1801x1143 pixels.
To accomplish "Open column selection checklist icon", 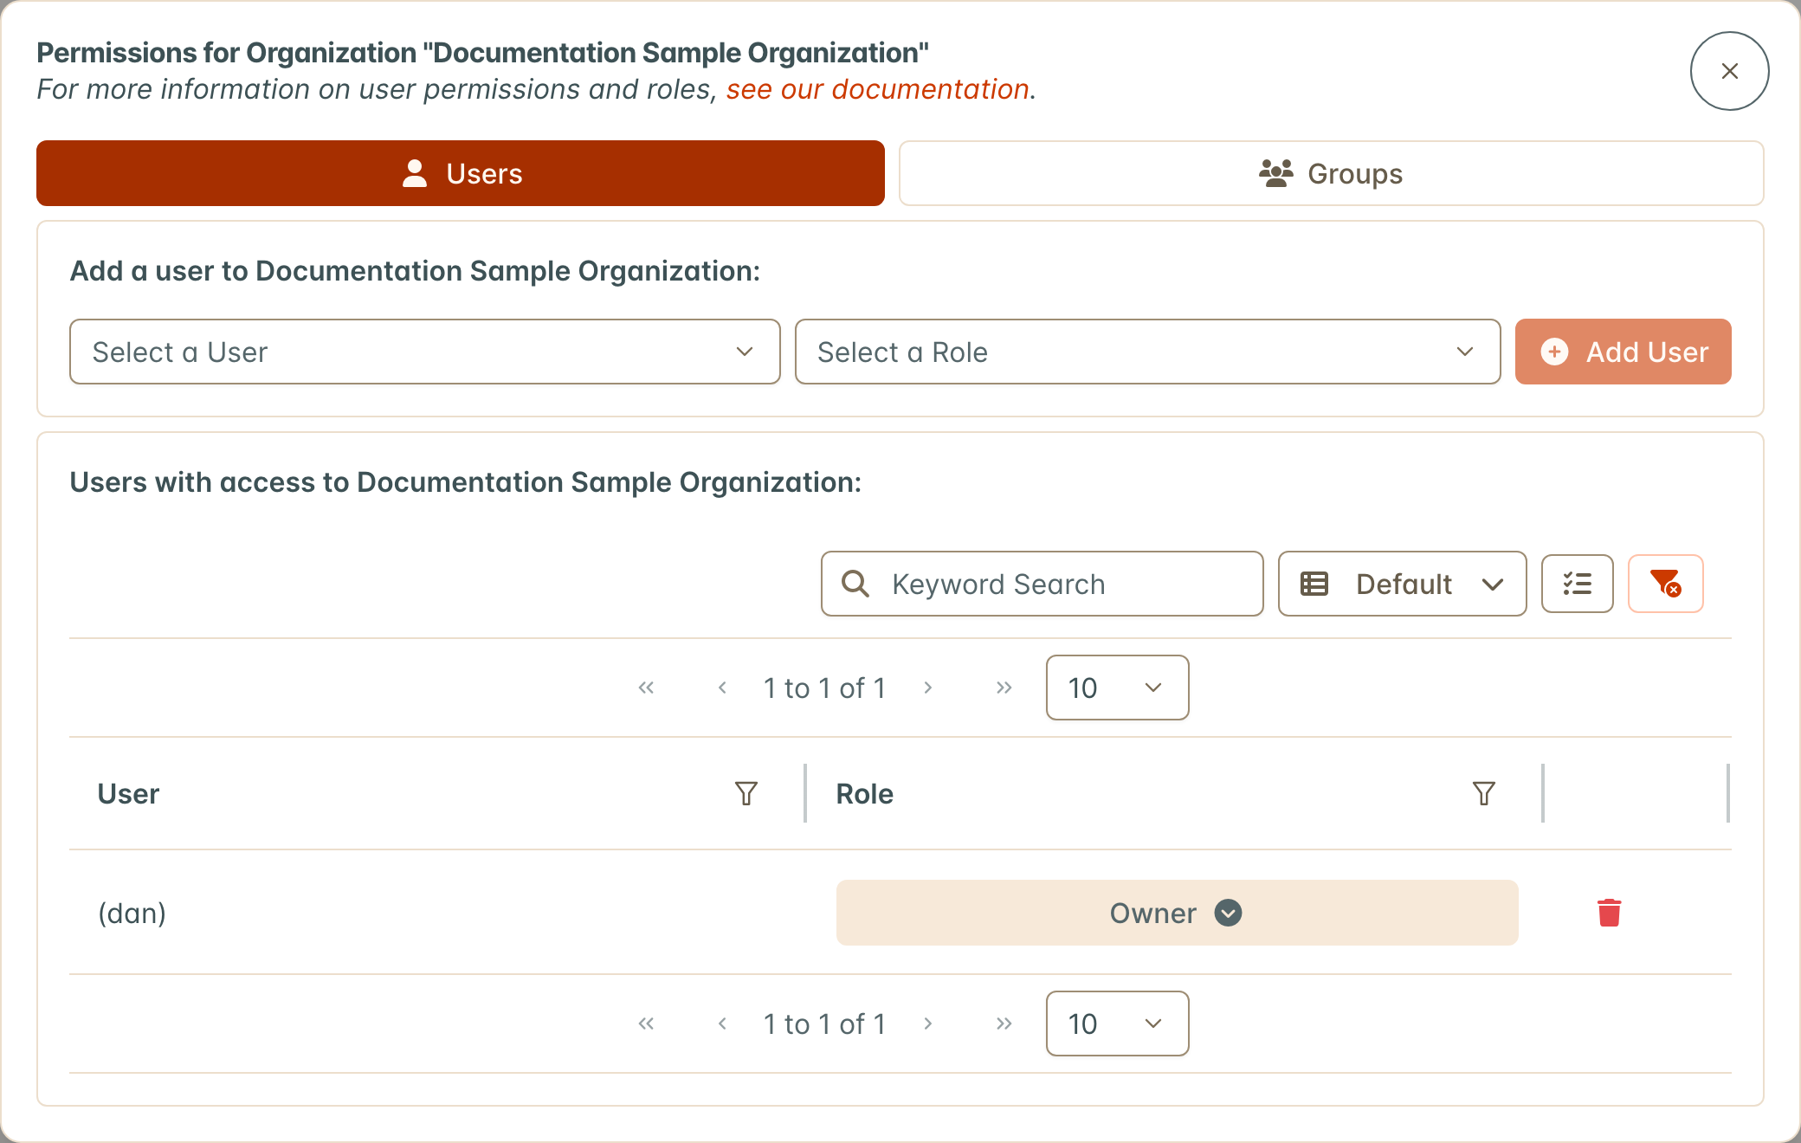I will (x=1577, y=584).
